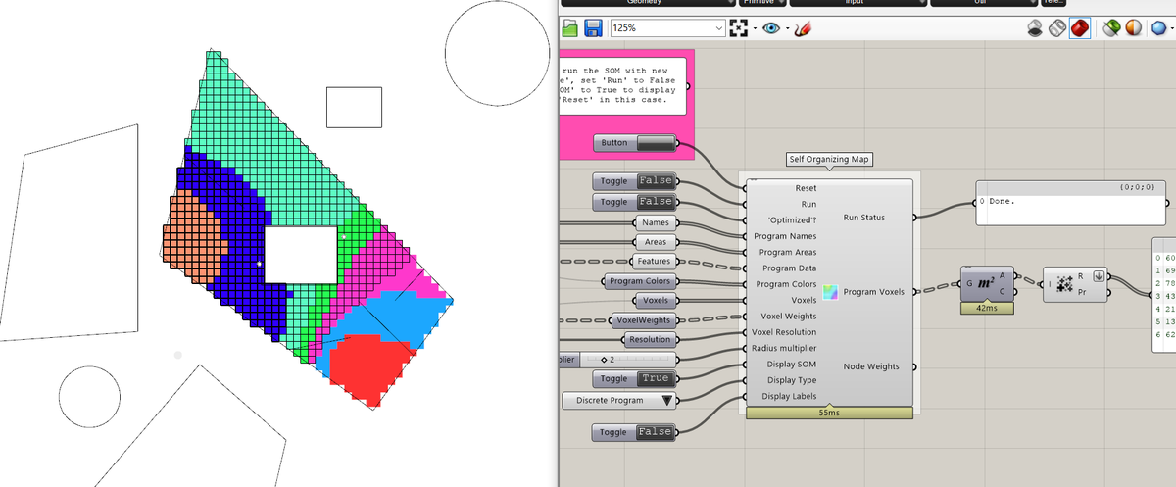
Task: Toggle only-draw-selected preview icon
Action: (x=1110, y=28)
